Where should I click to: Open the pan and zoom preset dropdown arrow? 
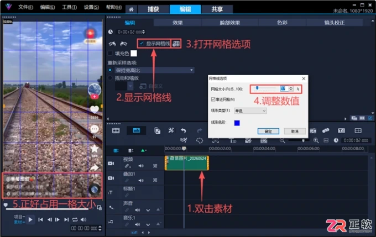click(130, 86)
